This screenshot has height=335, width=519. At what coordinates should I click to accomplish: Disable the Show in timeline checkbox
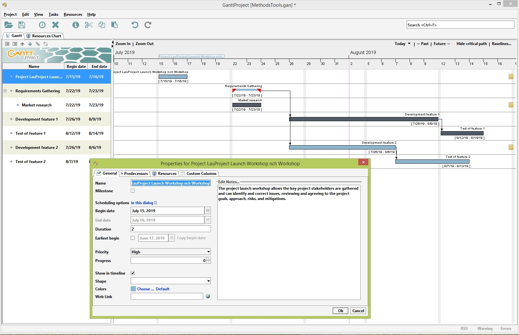(x=132, y=273)
